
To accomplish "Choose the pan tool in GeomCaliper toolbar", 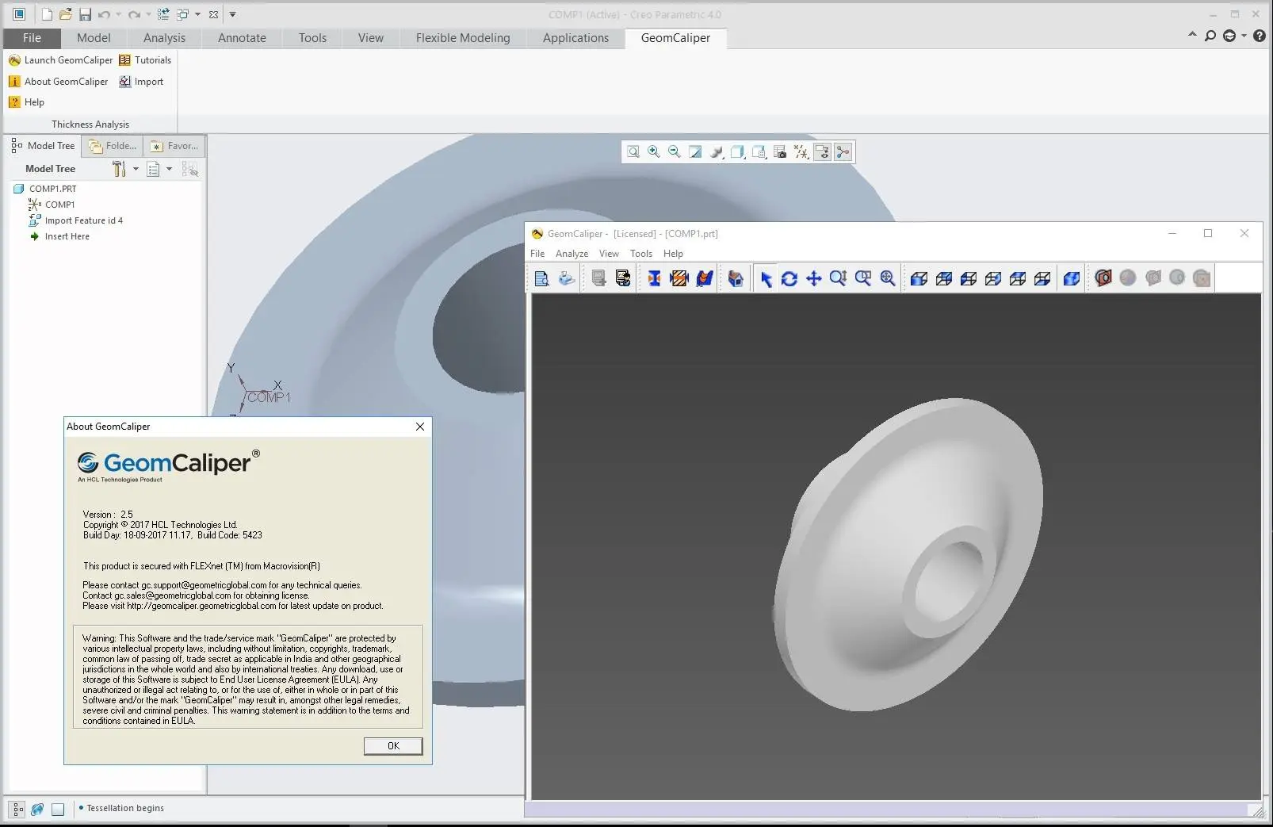I will [814, 278].
